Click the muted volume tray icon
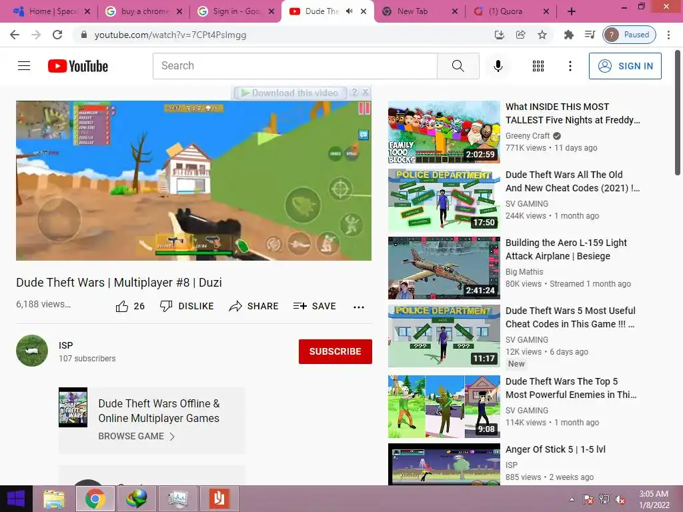 620,499
